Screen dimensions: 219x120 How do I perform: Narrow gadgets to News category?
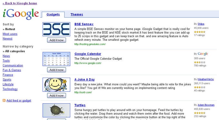(6, 56)
